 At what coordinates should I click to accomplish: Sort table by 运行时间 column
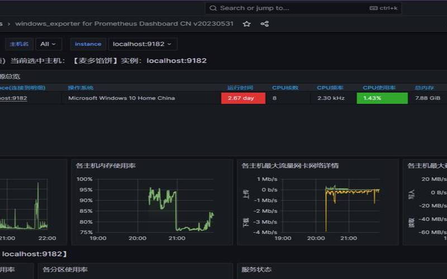point(240,88)
